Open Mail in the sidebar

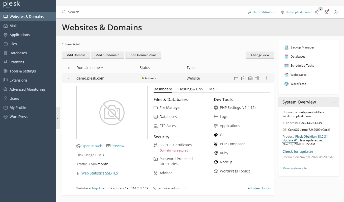pos(28,26)
